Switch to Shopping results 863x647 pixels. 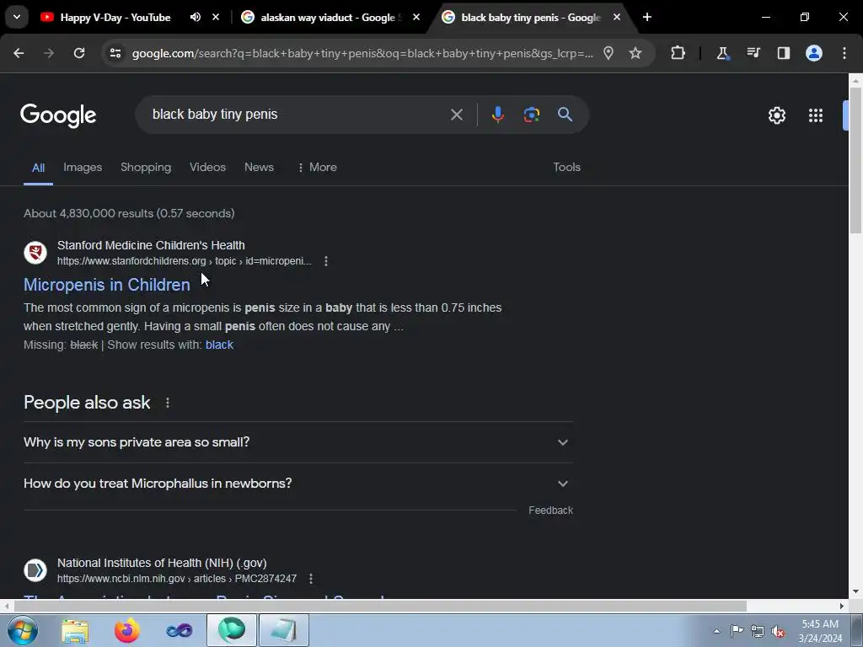pyautogui.click(x=146, y=168)
